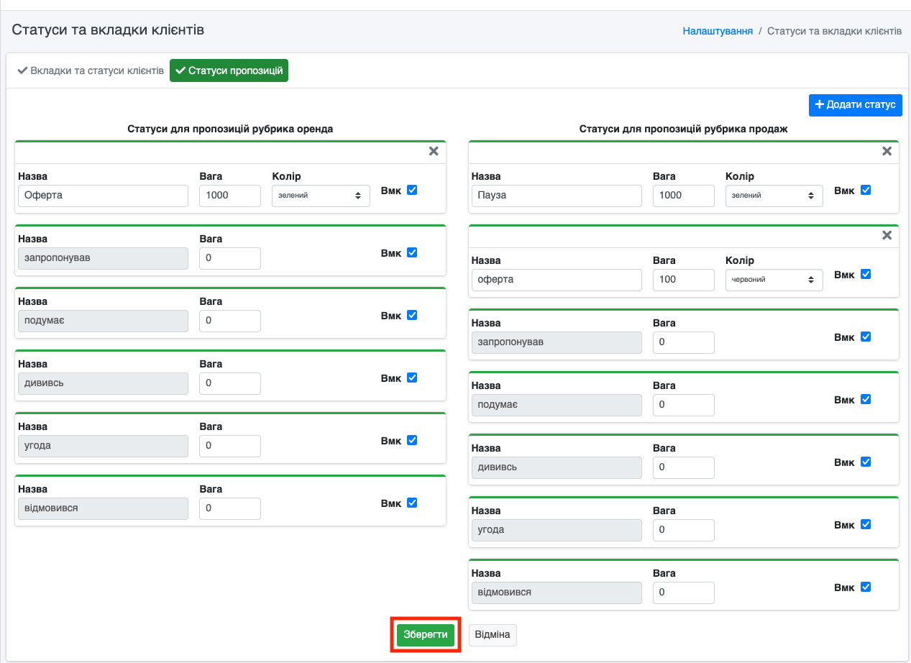The width and height of the screenshot is (911, 663).
Task: Select the Статуси пропозицій tab
Action: point(229,71)
